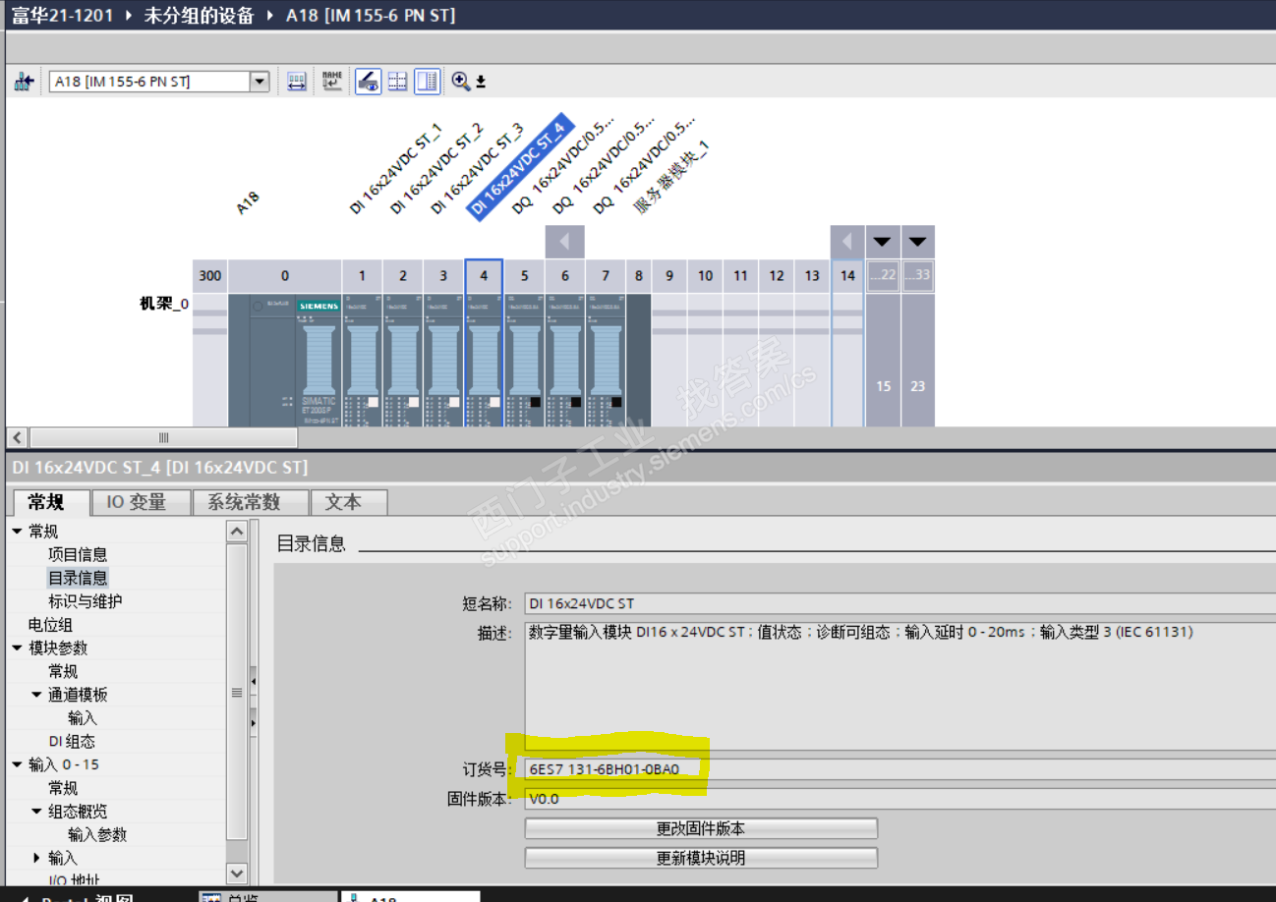Open the zoom level dropdown arrow

click(481, 83)
